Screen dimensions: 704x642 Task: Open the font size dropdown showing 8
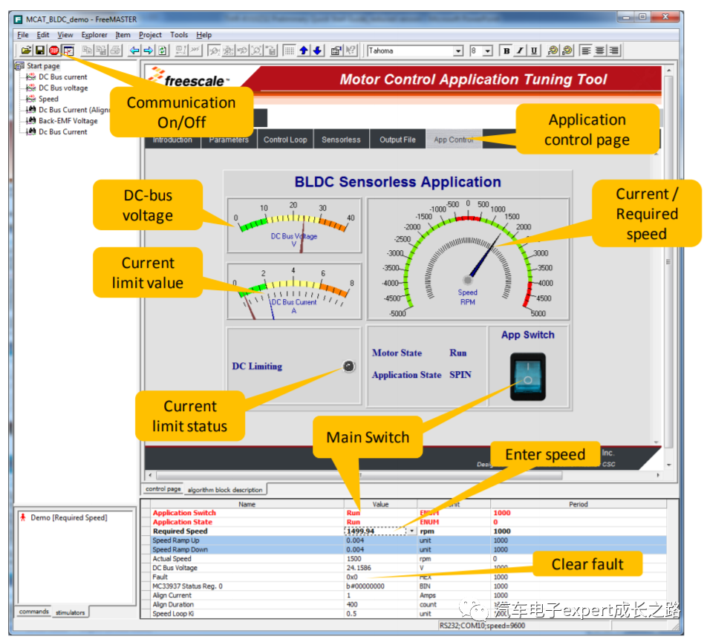click(x=488, y=51)
